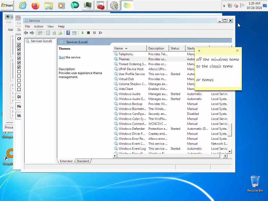Image resolution: width=268 pixels, height=201 pixels.
Task: Click the Start button
Action: (x=7, y=5)
